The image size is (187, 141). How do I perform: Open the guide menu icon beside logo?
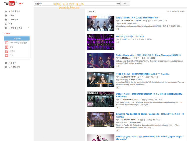[x=21, y=4]
